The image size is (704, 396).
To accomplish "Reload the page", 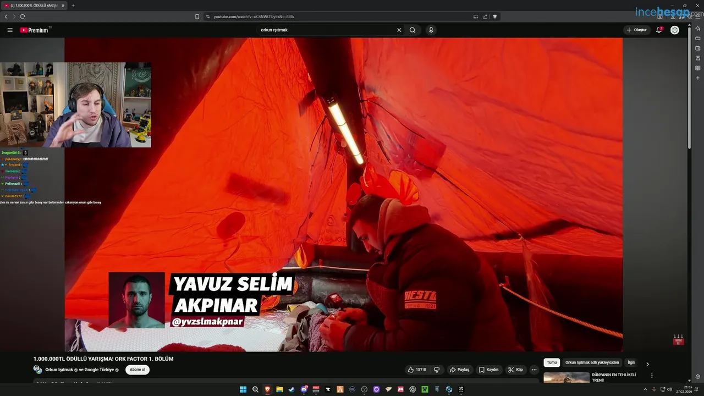I will tap(23, 16).
